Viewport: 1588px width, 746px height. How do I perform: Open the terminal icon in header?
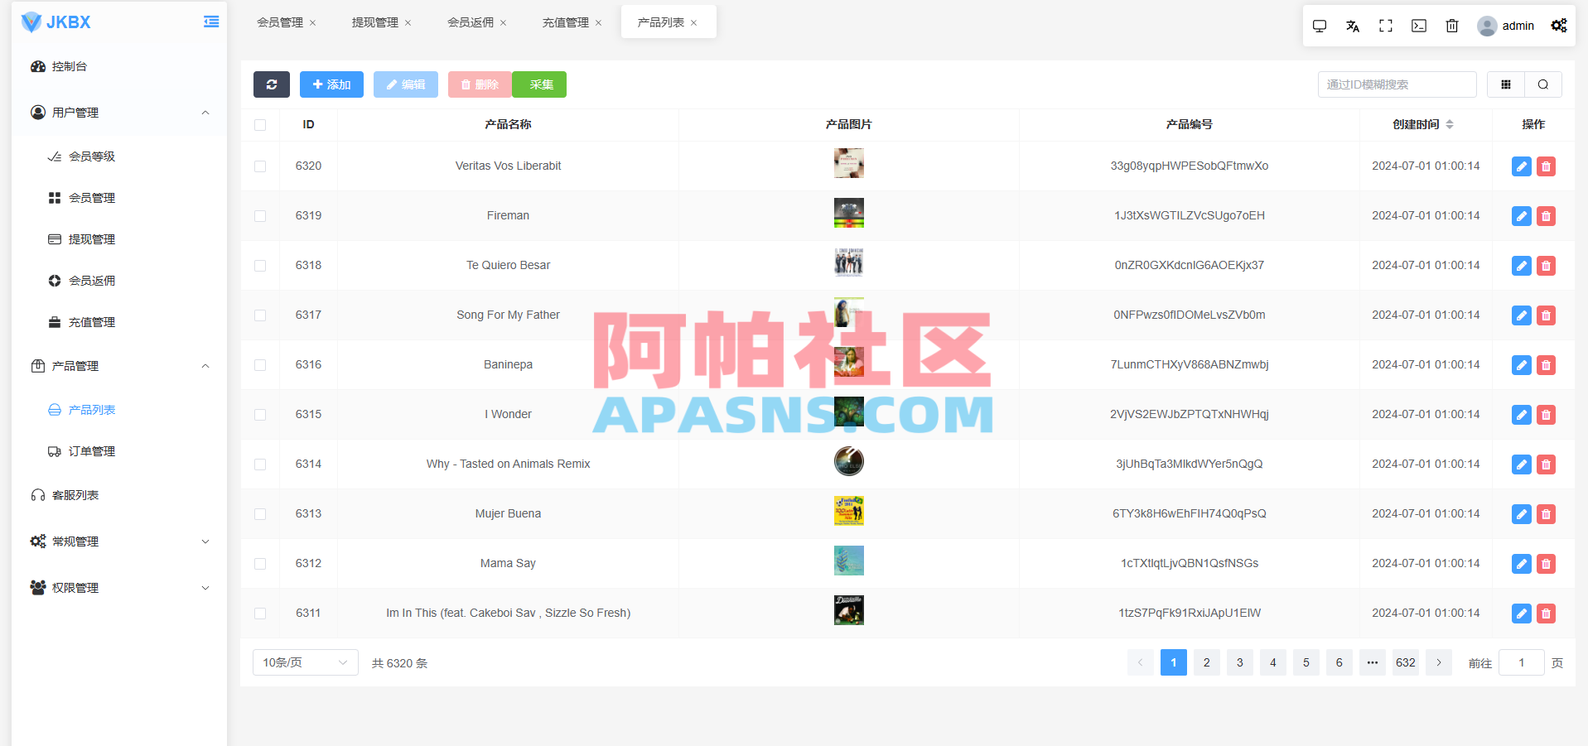pyautogui.click(x=1419, y=26)
